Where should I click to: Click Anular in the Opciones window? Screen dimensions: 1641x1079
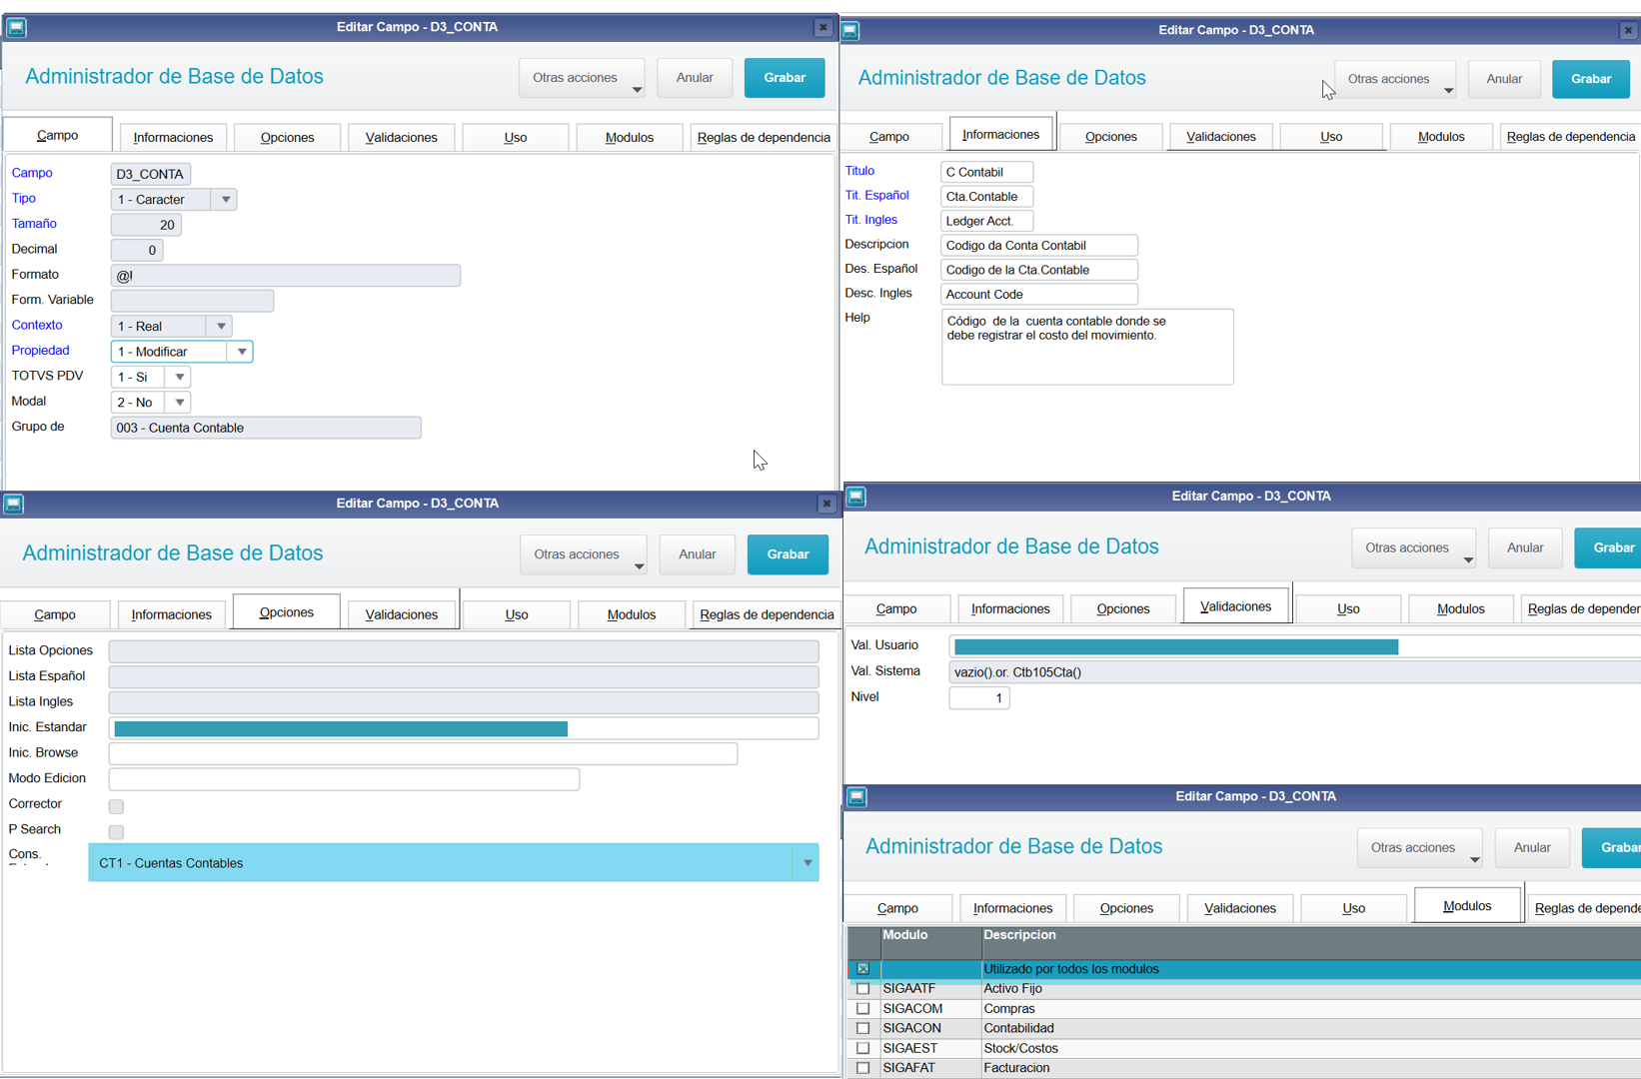coord(698,554)
